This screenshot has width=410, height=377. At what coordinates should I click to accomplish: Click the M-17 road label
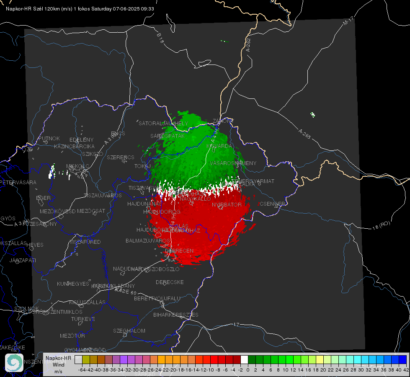tap(348, 21)
